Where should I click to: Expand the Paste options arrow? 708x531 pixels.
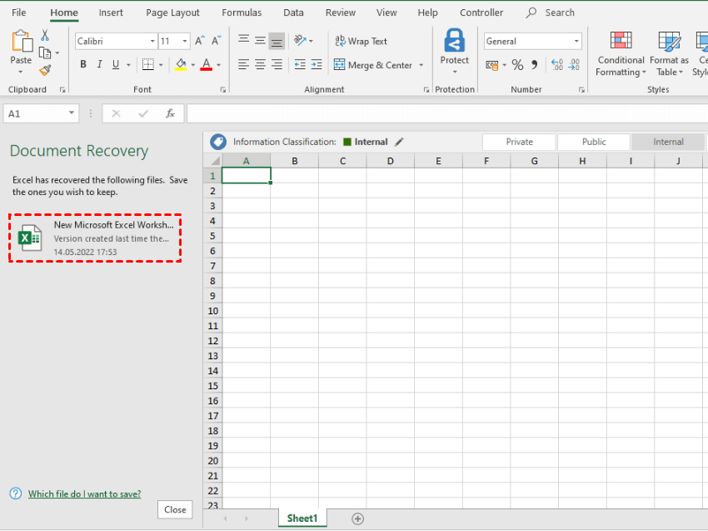click(x=21, y=72)
